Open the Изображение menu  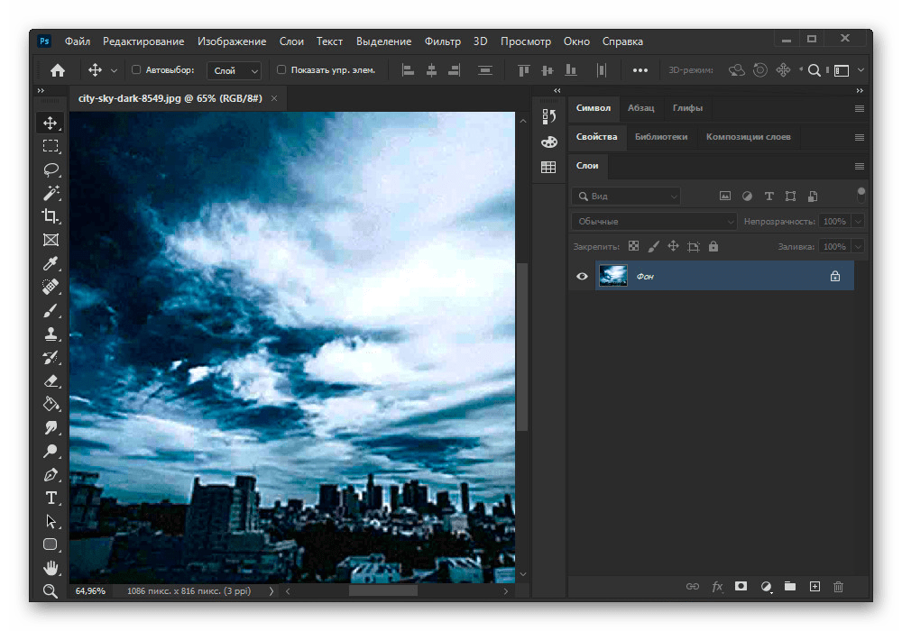coord(232,41)
